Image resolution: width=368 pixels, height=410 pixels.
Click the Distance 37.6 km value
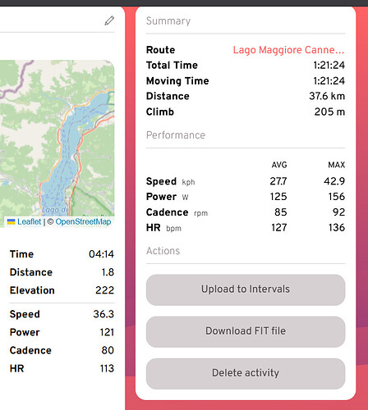(327, 96)
